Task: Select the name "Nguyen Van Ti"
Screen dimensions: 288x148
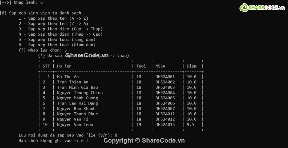Action: point(72,119)
